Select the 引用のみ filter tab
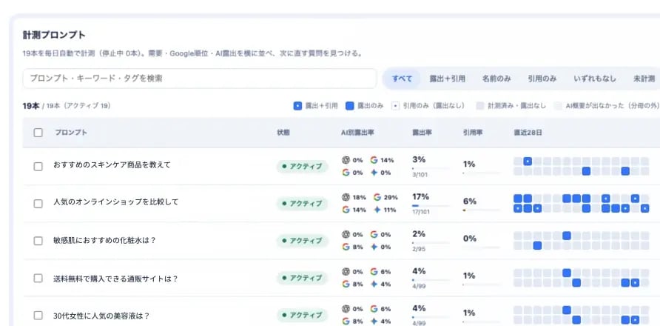The height and width of the screenshot is (326, 660). [542, 79]
